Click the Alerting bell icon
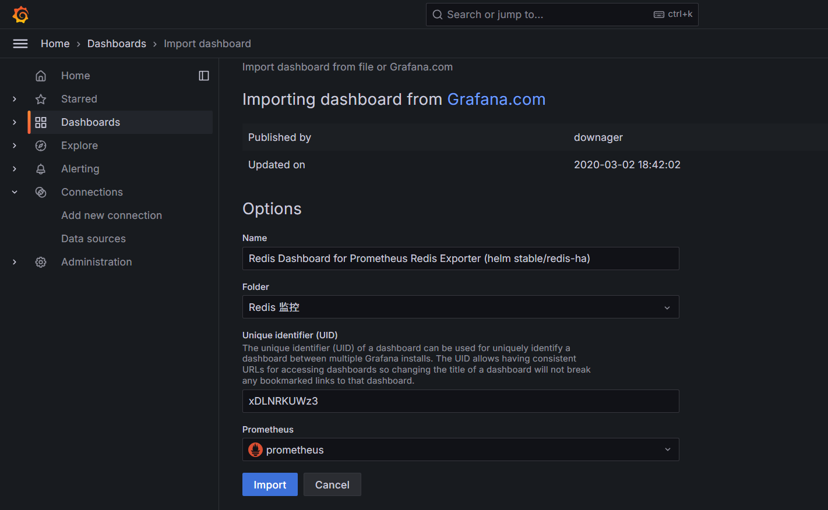 point(41,169)
